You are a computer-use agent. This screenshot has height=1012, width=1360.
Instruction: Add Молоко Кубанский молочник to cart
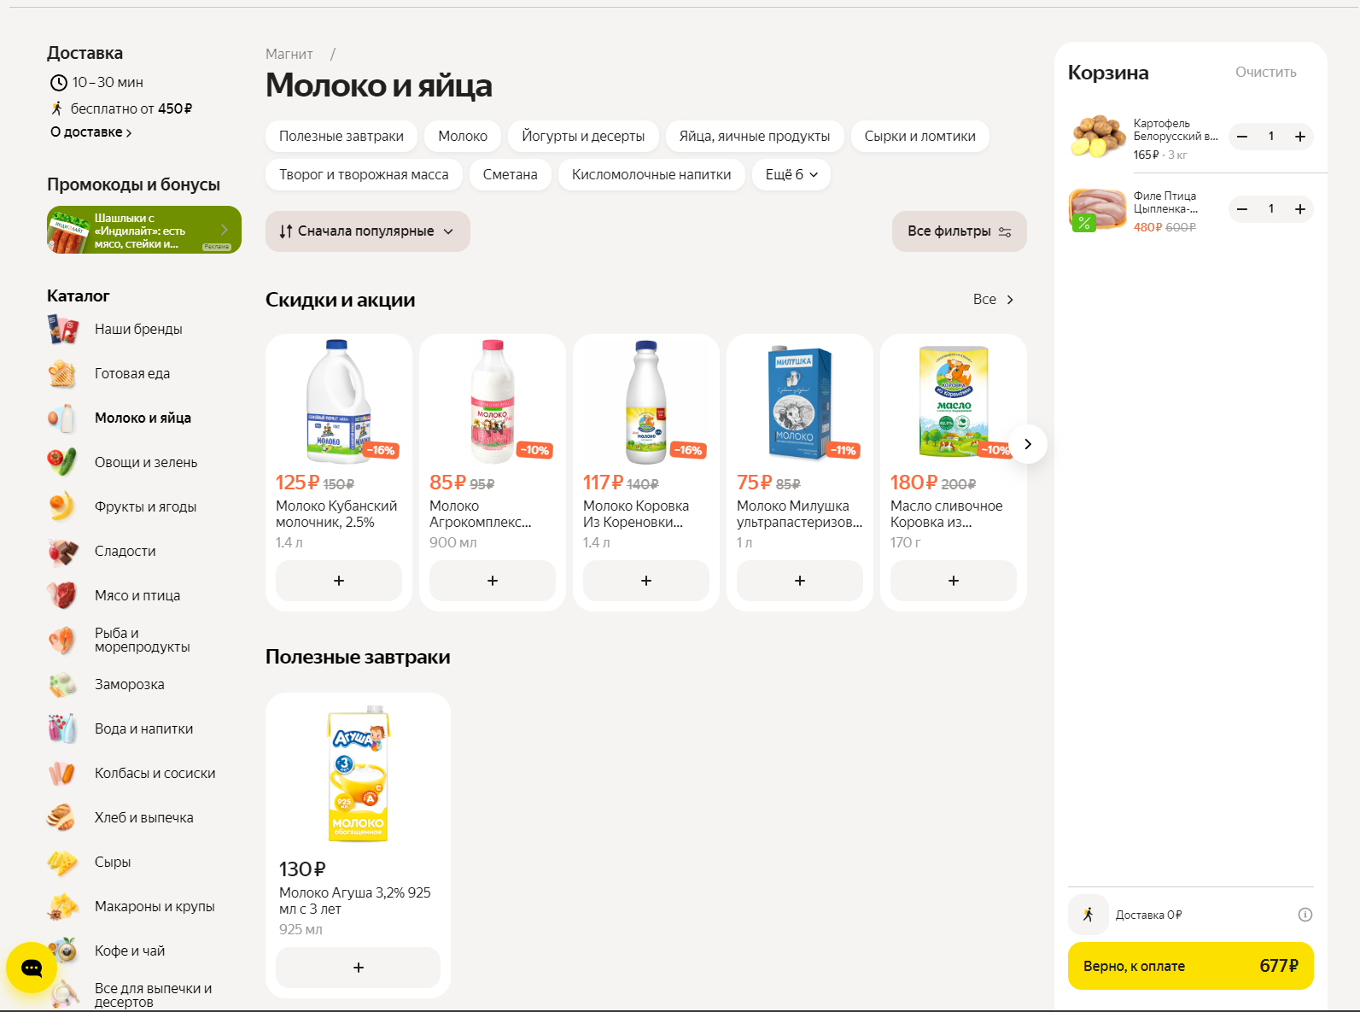339,581
